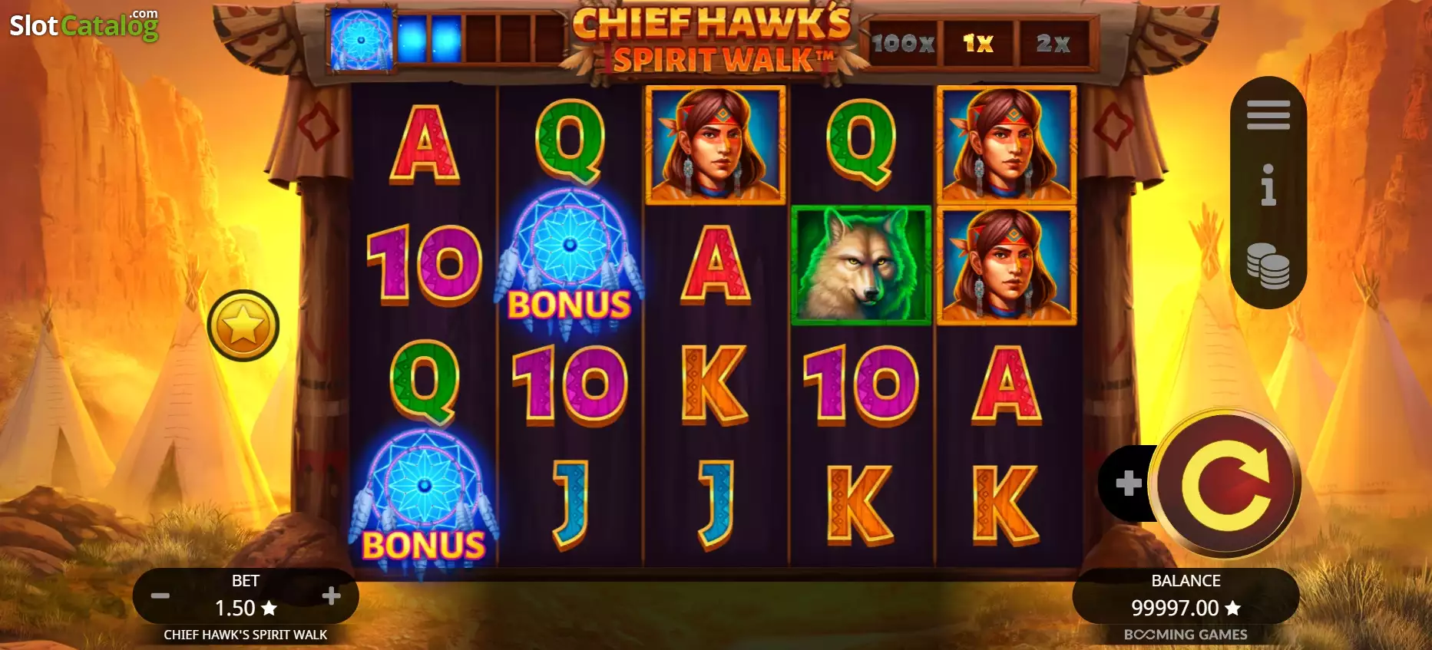Increase bet with the plus button

click(331, 596)
